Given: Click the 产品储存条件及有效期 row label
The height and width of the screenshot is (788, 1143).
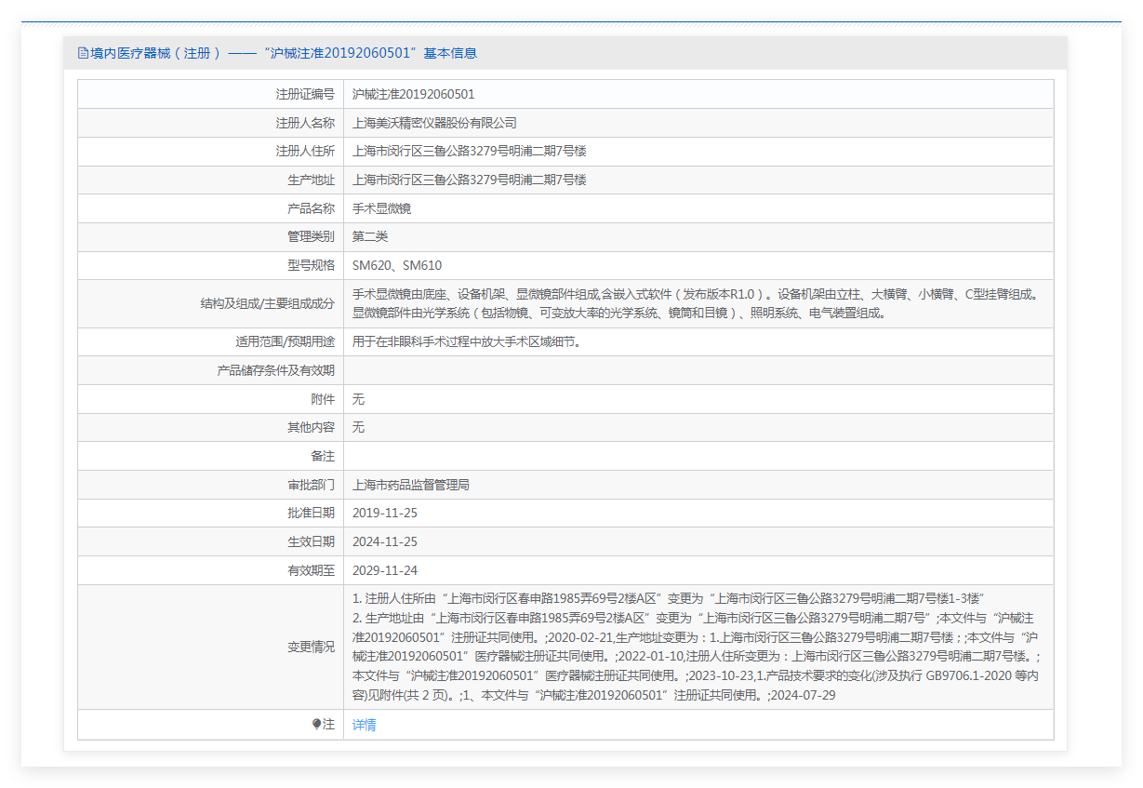Looking at the screenshot, I should [x=275, y=370].
